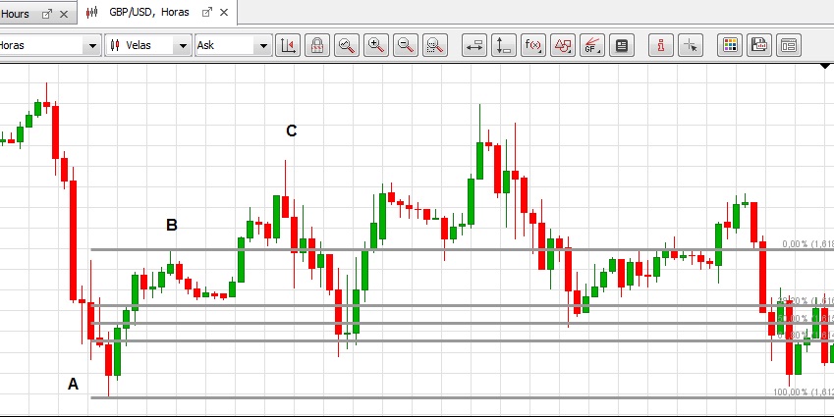
Task: Click the chart auto-shift icon with red arrow
Action: coord(288,45)
